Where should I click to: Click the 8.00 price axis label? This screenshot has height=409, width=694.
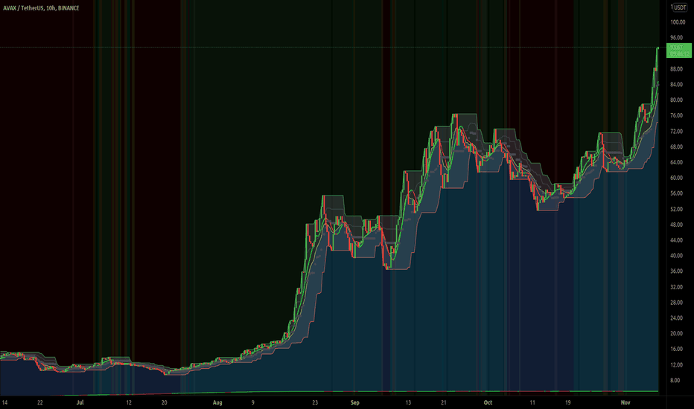(x=675, y=380)
